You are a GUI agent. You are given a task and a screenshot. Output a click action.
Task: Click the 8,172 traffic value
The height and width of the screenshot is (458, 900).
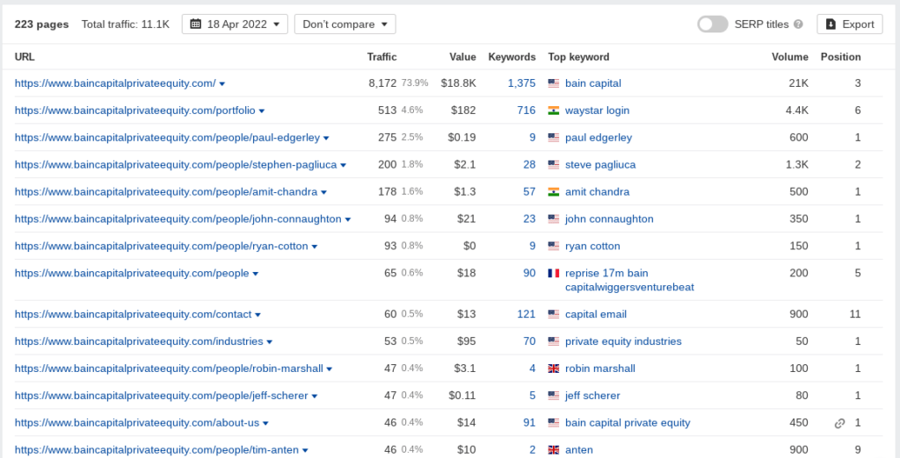(382, 83)
